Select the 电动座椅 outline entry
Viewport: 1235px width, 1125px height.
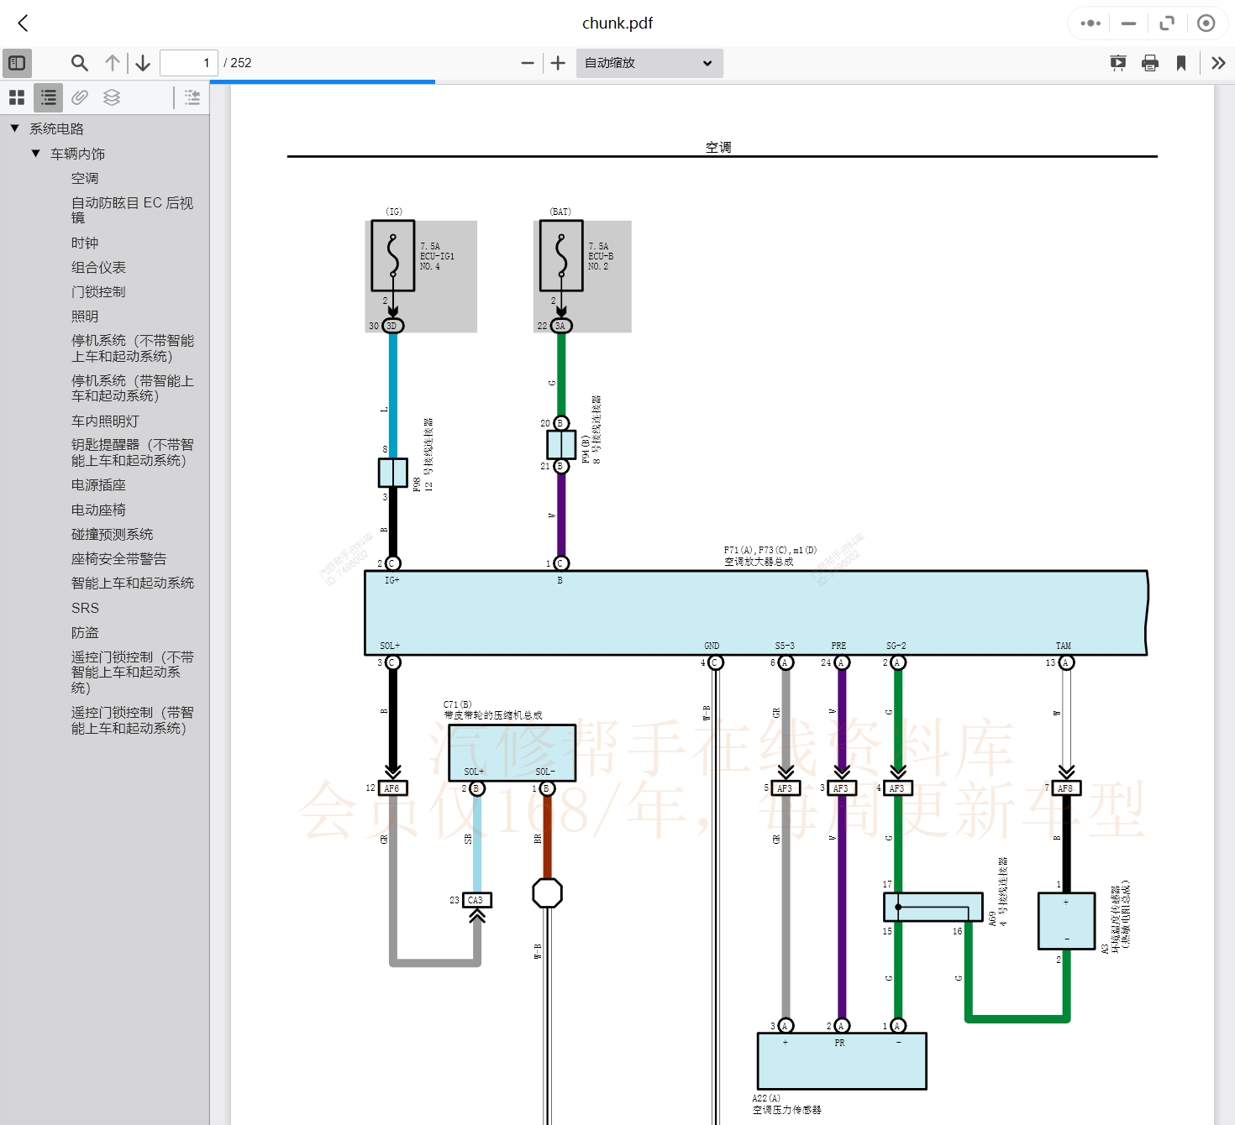pos(98,510)
